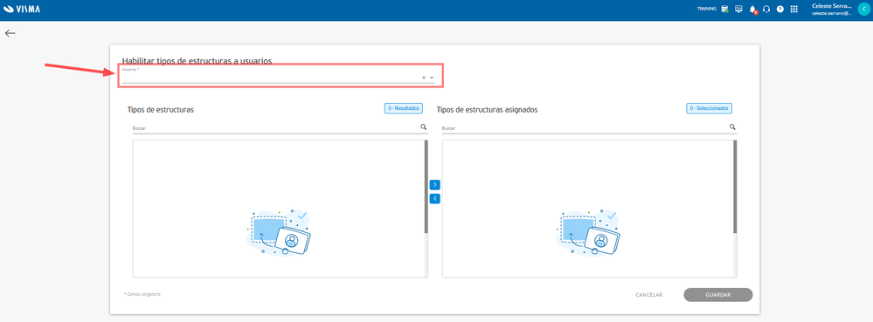Go back using the left arrow
The image size is (873, 322).
pos(10,33)
